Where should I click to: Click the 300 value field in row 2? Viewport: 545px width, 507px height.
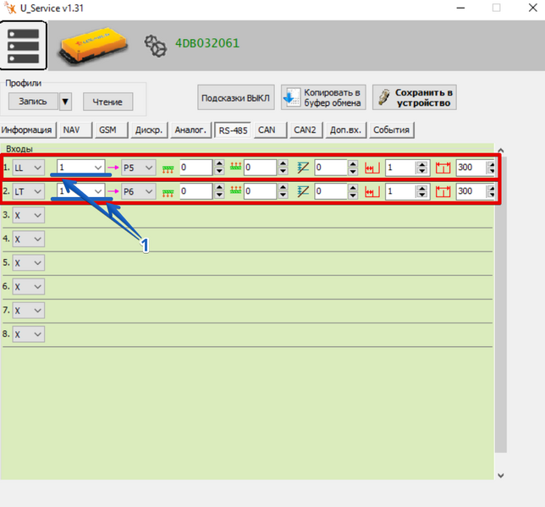click(471, 191)
